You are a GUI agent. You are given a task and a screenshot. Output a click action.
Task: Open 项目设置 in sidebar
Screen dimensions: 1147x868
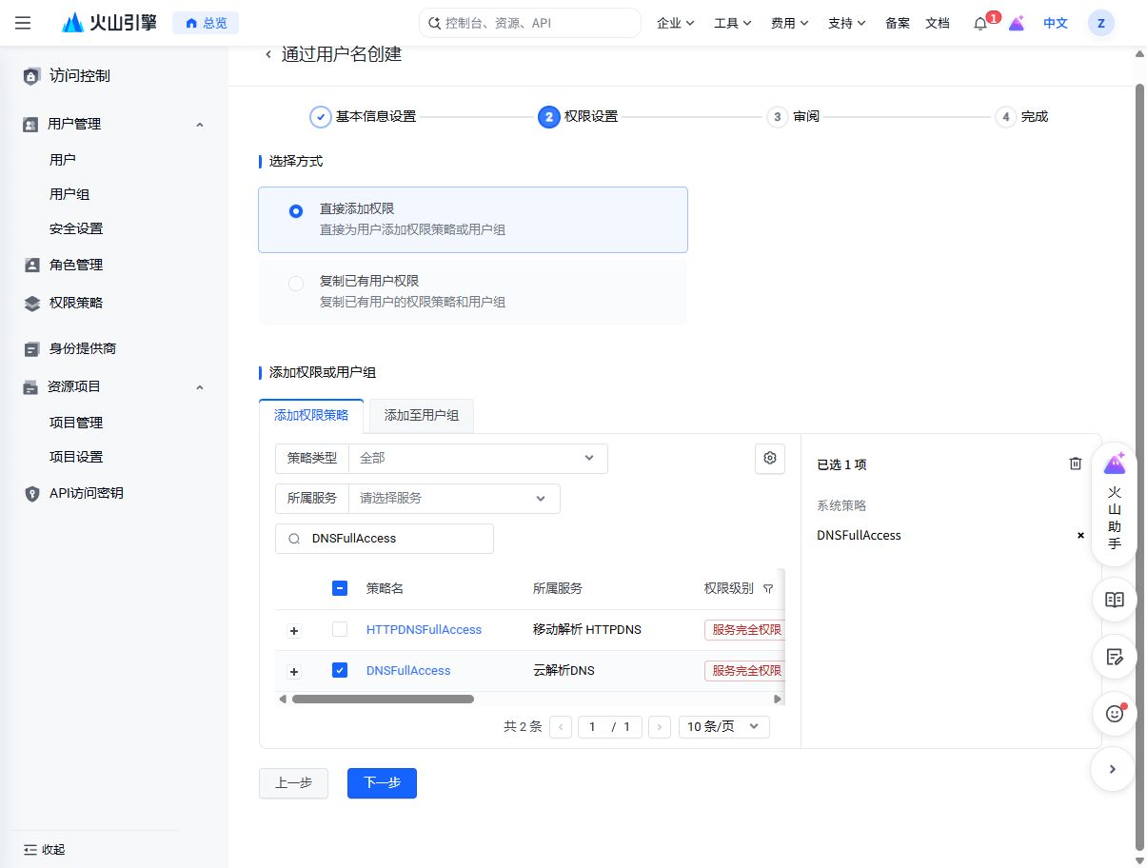(x=76, y=457)
